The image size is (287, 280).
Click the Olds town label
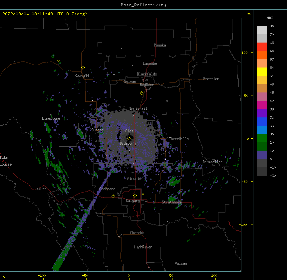pyautogui.click(x=129, y=131)
